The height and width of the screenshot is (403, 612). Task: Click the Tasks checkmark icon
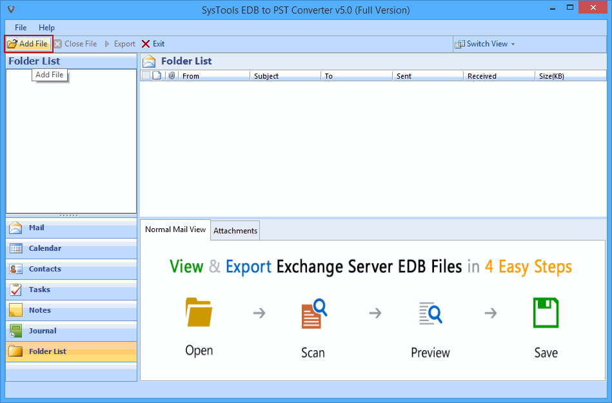(16, 290)
